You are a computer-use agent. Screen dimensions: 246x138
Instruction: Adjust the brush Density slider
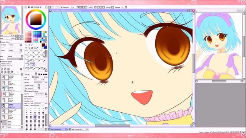point(40,82)
